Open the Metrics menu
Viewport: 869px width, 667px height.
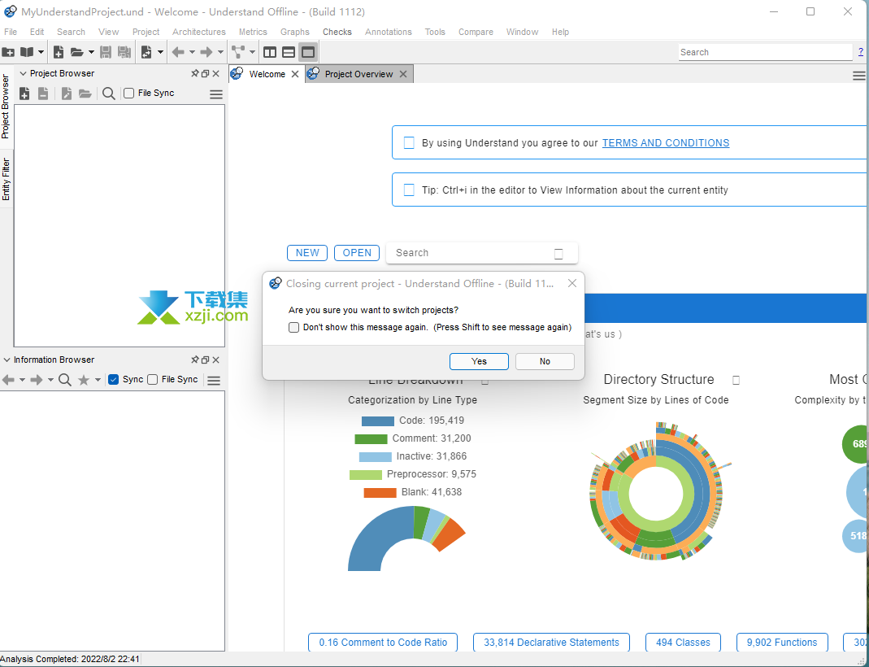tap(253, 32)
